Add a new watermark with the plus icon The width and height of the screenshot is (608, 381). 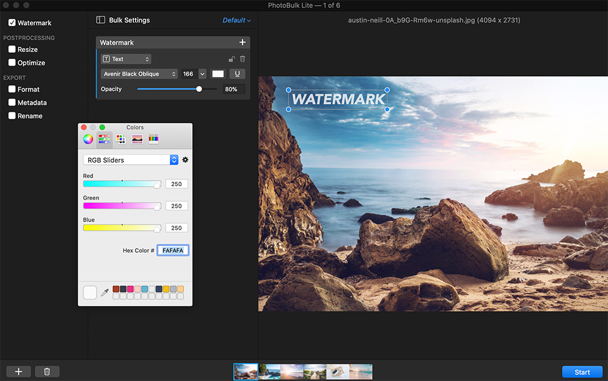coord(242,42)
